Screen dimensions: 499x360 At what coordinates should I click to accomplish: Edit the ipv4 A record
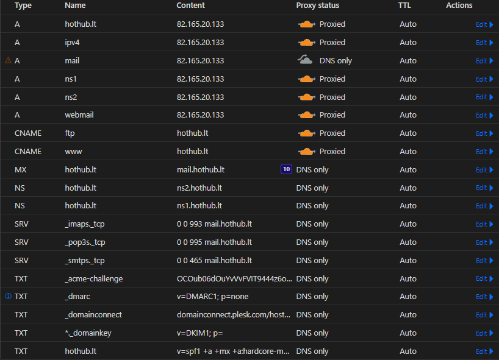coord(484,43)
